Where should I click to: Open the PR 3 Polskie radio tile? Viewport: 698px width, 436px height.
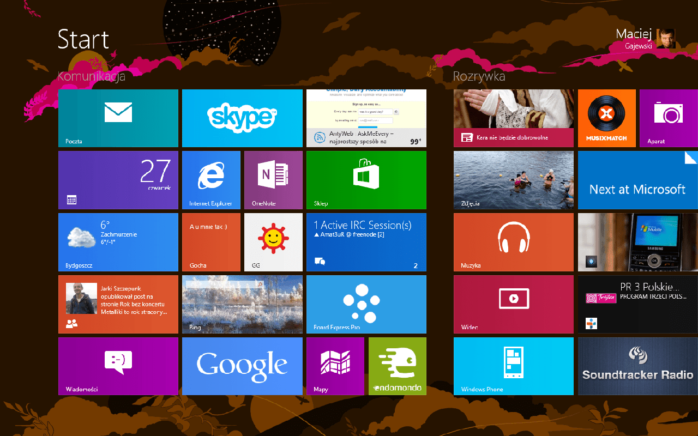(638, 305)
